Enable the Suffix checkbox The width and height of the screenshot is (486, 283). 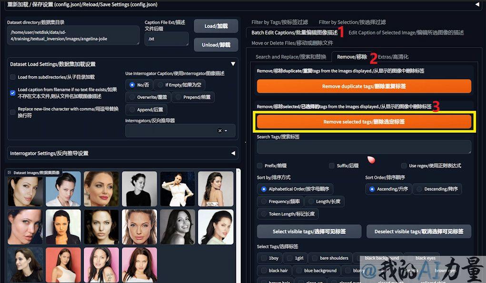click(332, 166)
